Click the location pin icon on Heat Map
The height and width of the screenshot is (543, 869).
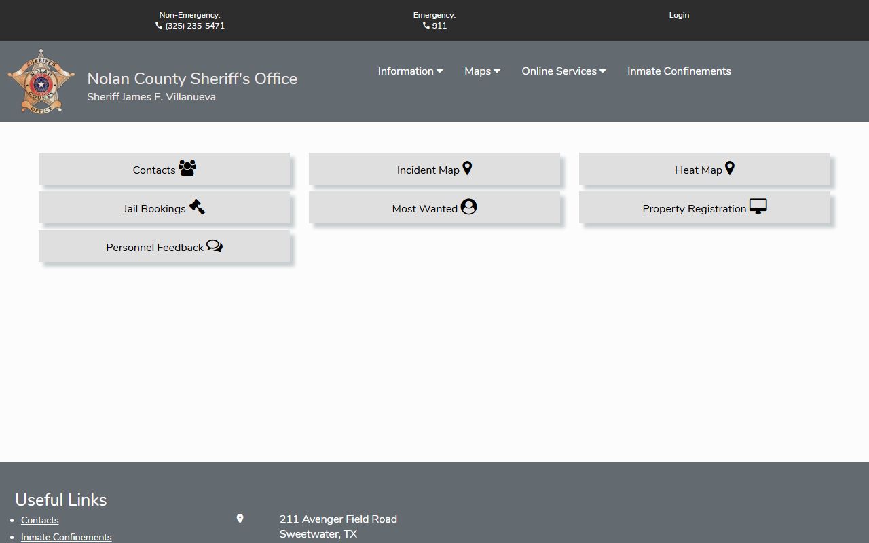click(x=730, y=168)
